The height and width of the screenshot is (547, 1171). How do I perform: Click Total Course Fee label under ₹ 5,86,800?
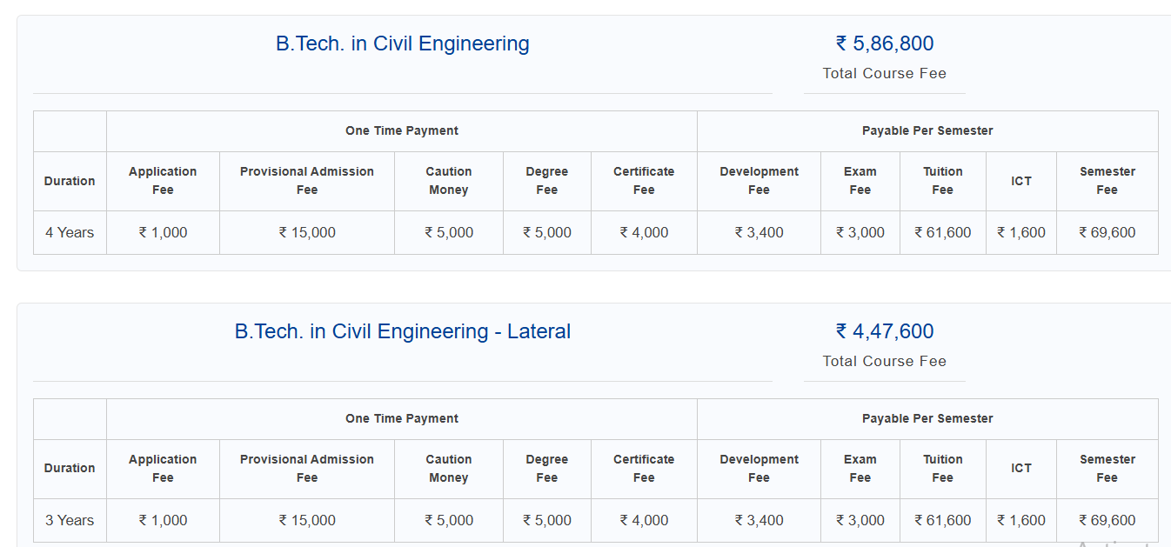(884, 73)
